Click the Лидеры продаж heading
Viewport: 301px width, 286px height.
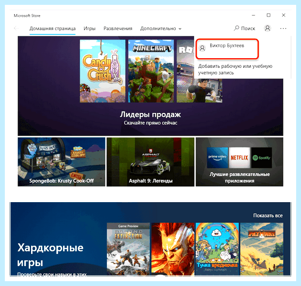[x=150, y=114]
